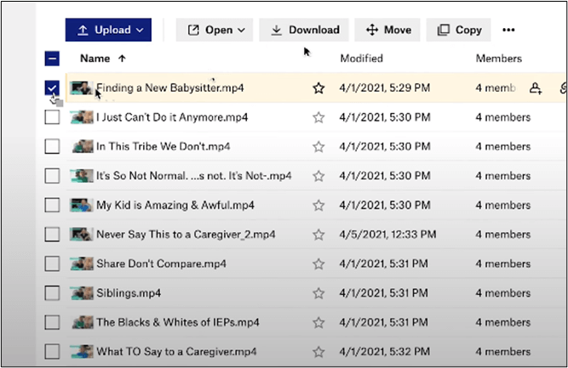Click the Members column header

[x=498, y=59]
